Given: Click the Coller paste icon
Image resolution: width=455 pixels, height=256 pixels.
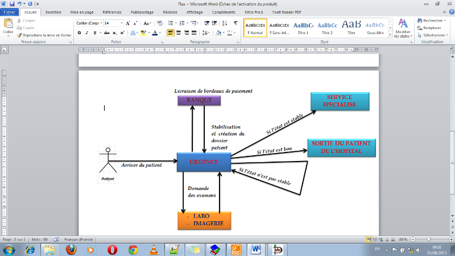Looking at the screenshot, I should 8,26.
